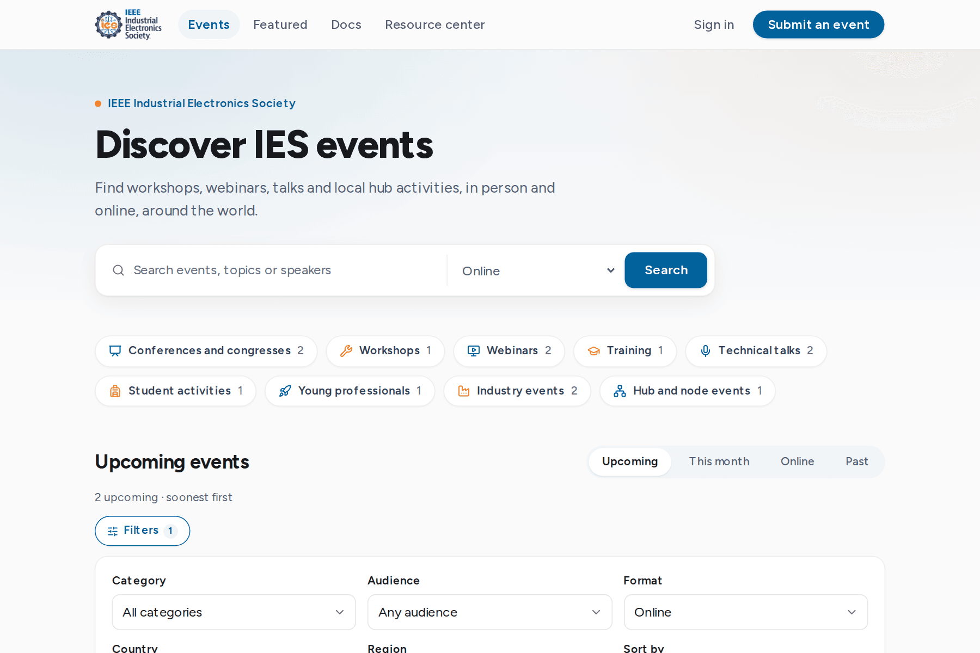Show the Online events tab
Screen dimensions: 980x653
pos(797,462)
